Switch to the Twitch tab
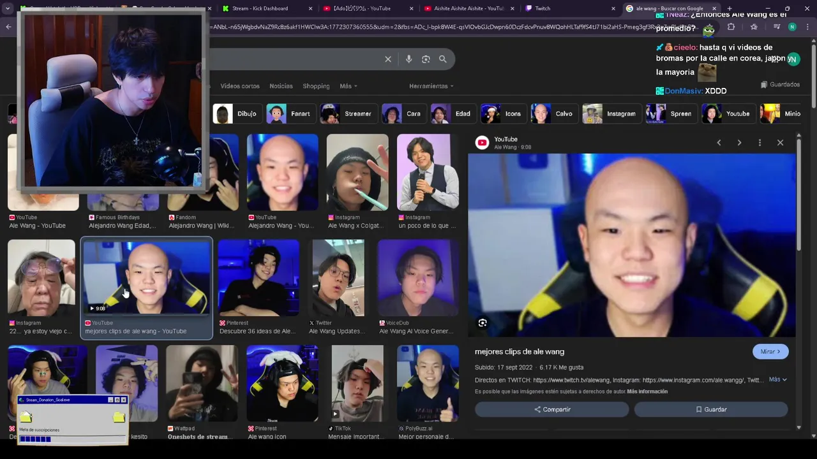Viewport: 817px width, 459px height. click(x=543, y=8)
